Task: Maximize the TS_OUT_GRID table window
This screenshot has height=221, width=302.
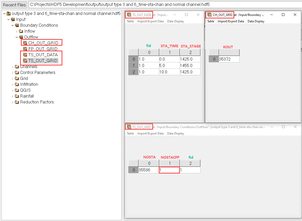Action: [283, 127]
